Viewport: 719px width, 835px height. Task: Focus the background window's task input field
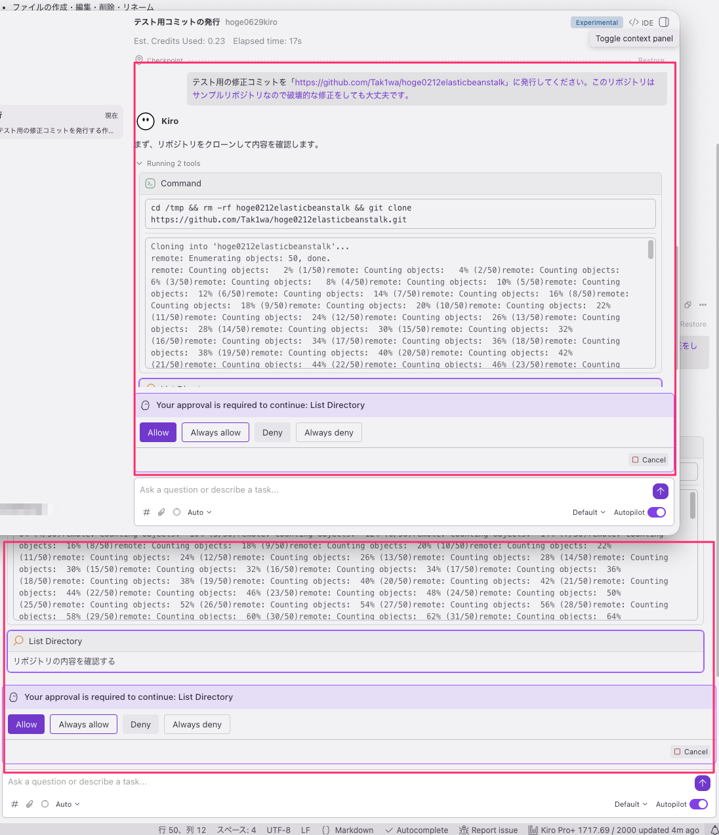348,782
